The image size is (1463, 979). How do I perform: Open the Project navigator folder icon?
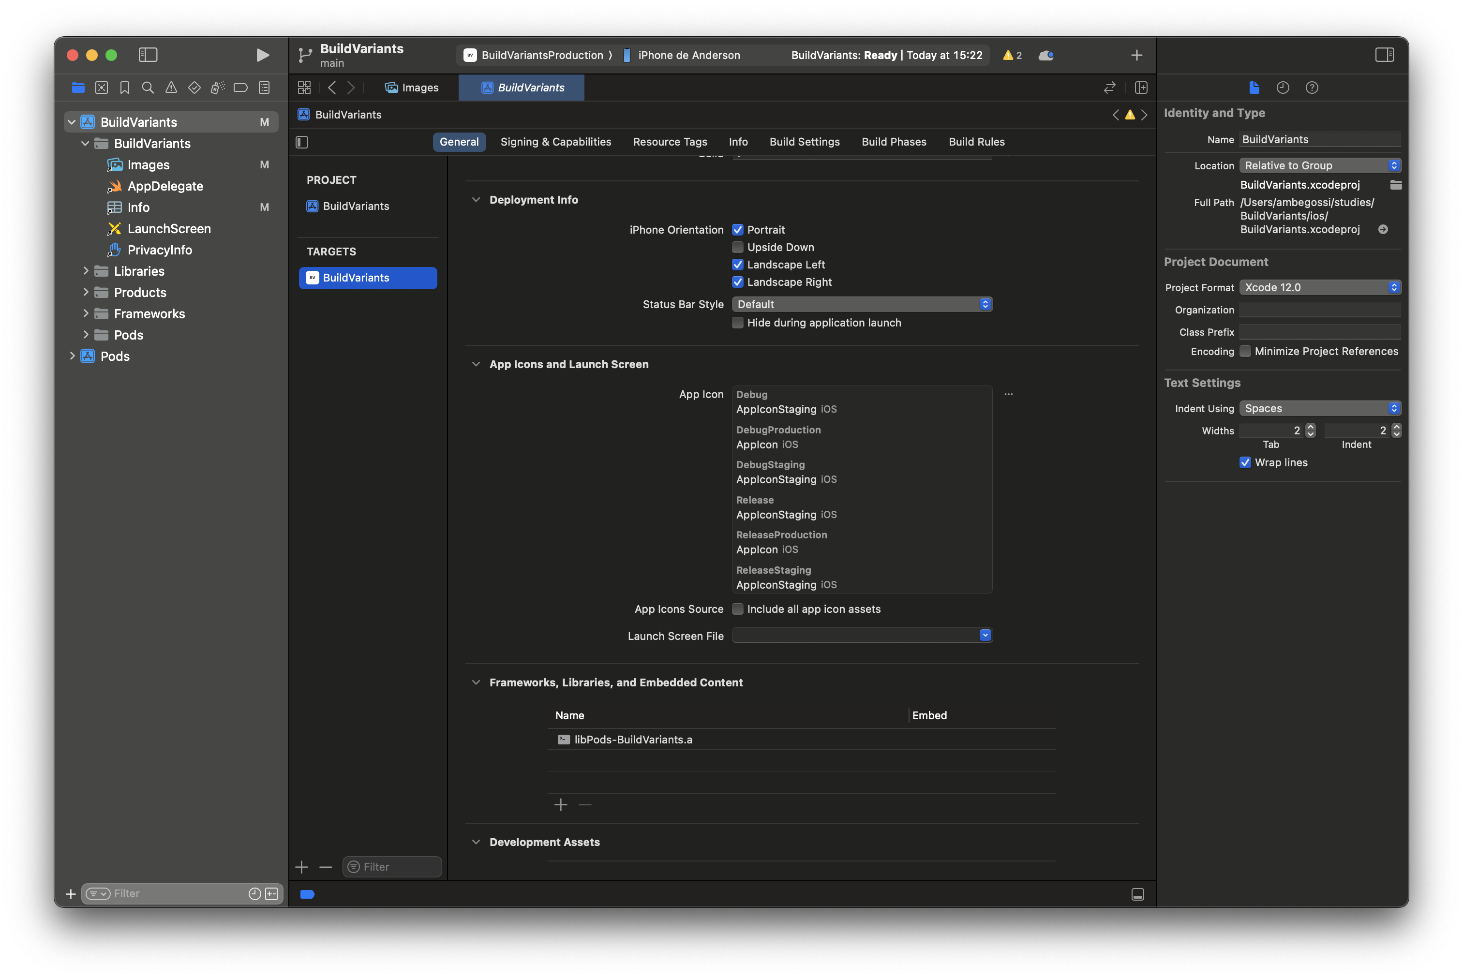click(78, 88)
